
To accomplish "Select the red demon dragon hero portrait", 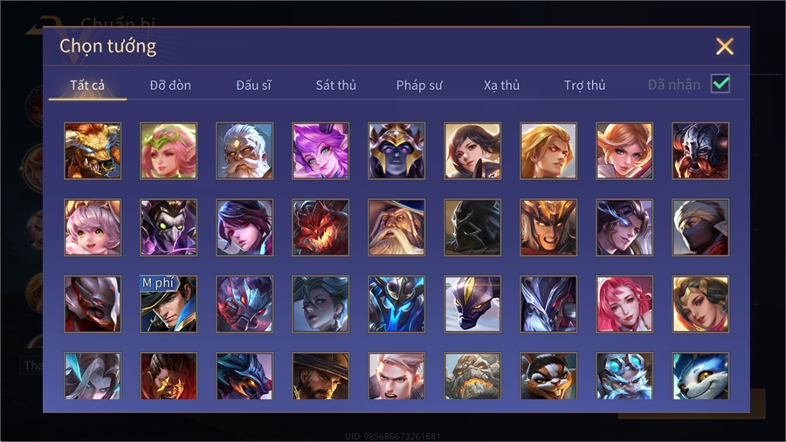I will pos(321,227).
